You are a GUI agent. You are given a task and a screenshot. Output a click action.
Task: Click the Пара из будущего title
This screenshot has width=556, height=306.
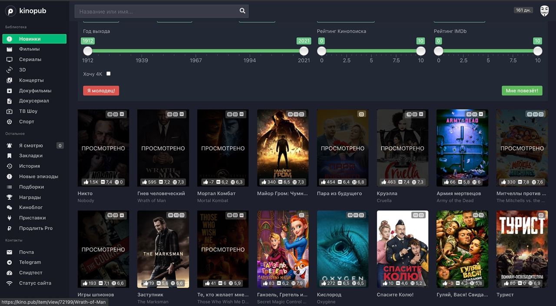tap(339, 193)
